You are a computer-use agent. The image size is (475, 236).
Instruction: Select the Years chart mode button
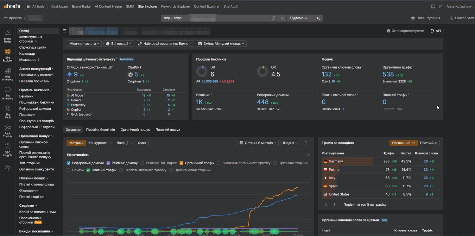click(142, 143)
